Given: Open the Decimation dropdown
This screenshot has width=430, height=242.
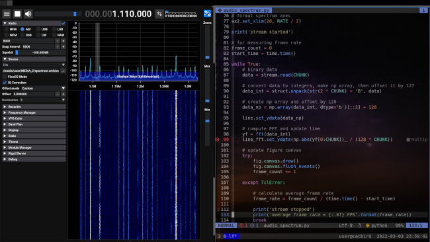Looking at the screenshot, I should point(44,100).
